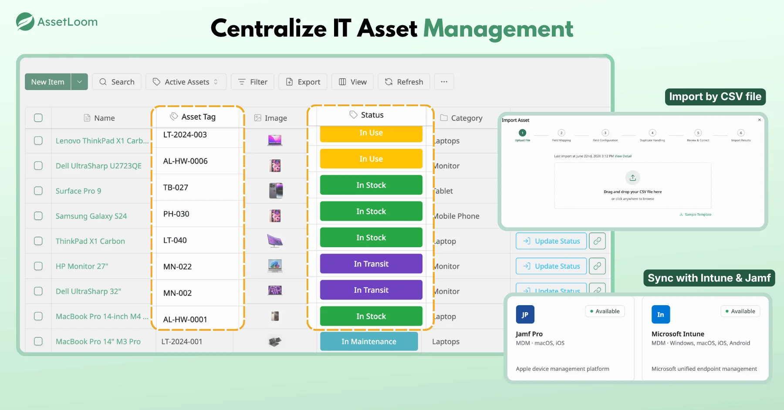Viewport: 784px width, 410px height.
Task: Click Update Status for HP Monitor 27" row
Action: 551,266
